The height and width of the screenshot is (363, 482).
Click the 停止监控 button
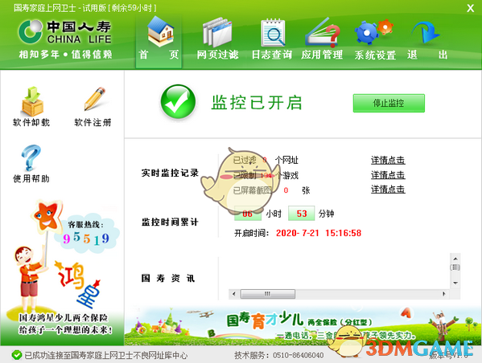click(389, 103)
